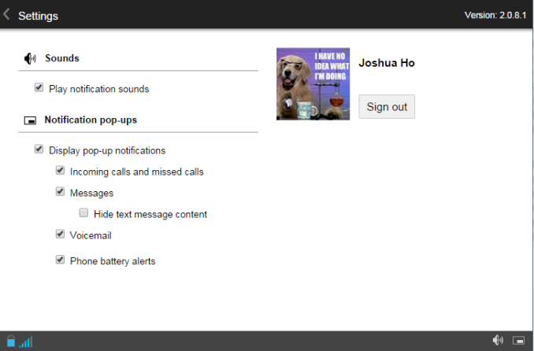The width and height of the screenshot is (534, 351).
Task: Click the signal strength bars icon
Action: pos(26,342)
